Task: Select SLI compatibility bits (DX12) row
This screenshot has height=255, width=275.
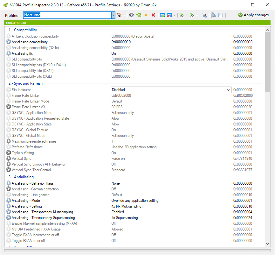Action: tap(134, 71)
